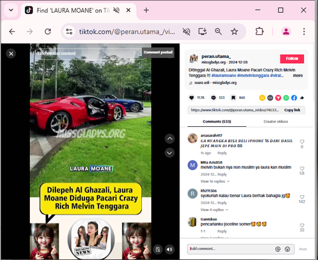
Task: Go forward in browser
Action: (30, 32)
